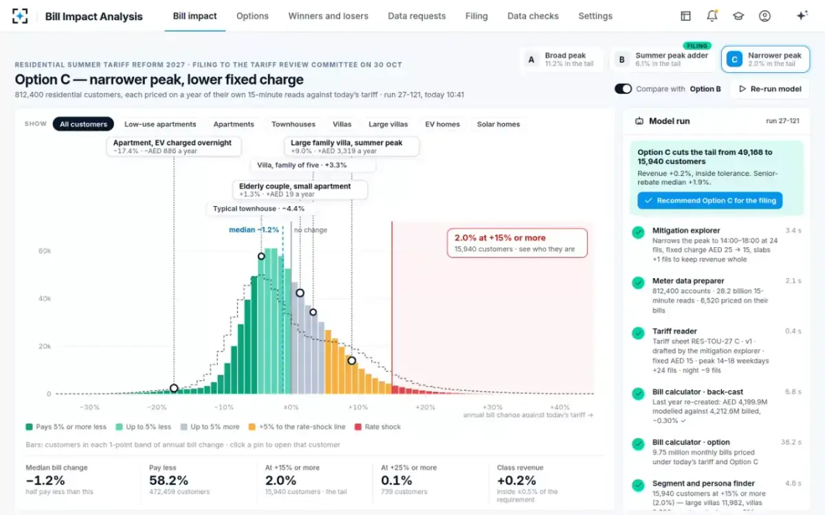Click the Segment and persona finder check icon
The width and height of the screenshot is (825, 515).
click(x=638, y=485)
